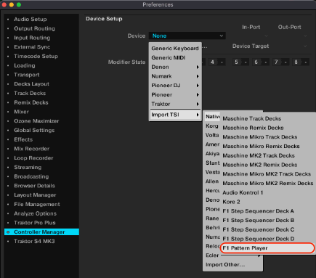Choose Generic Keyboard from the device menu
The image size is (316, 278).
[x=175, y=49]
